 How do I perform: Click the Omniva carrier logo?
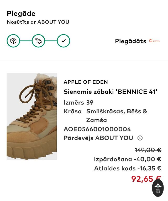click(x=154, y=41)
